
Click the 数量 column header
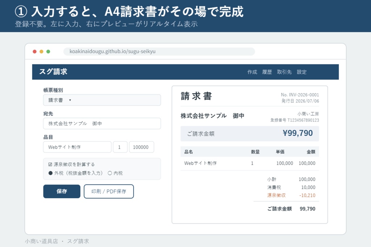(x=255, y=152)
